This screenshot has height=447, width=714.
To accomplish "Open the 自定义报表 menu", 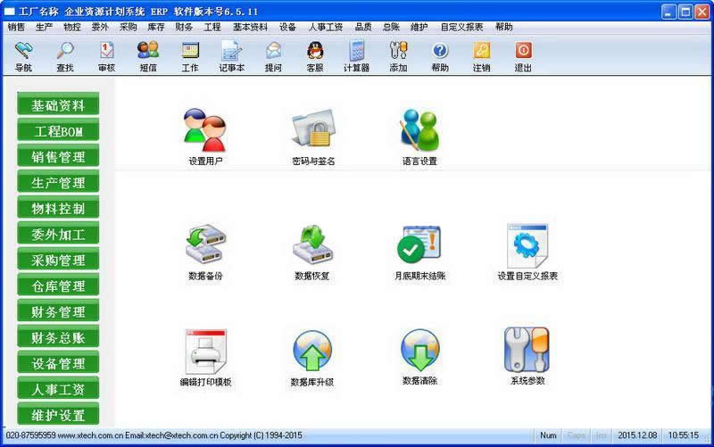I will (461, 27).
